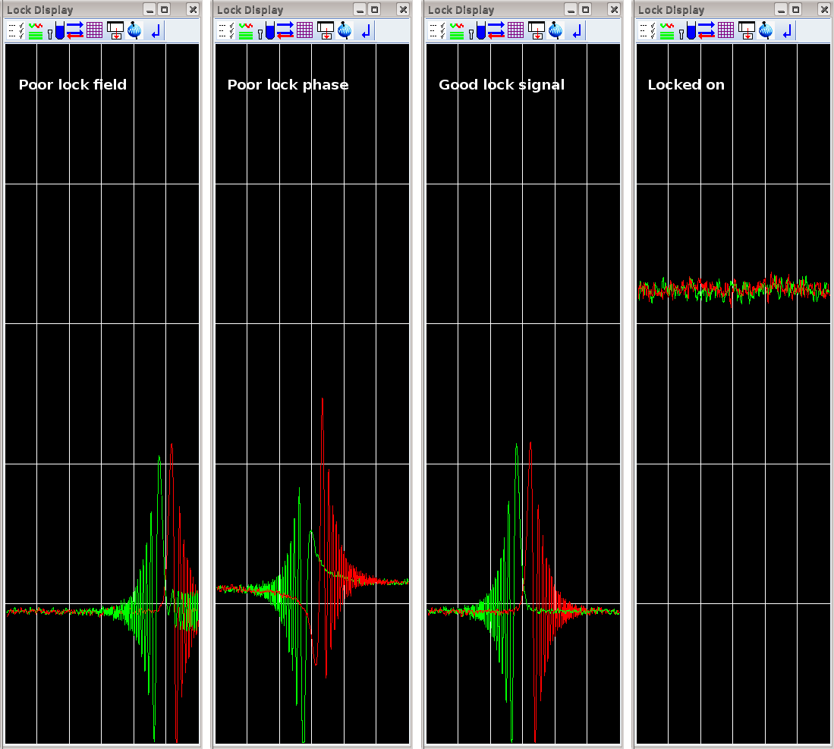The height and width of the screenshot is (749, 834).
Task: Toggle purple grid icon in Poor lock phase window
Action: [x=304, y=30]
